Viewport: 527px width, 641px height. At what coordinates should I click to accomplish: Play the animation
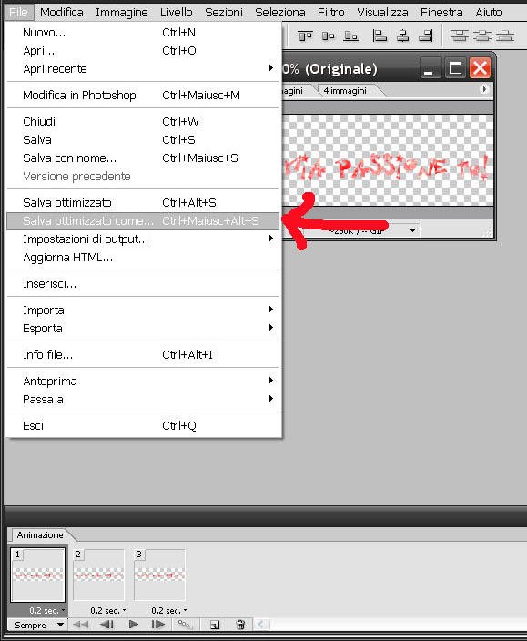coord(133,625)
